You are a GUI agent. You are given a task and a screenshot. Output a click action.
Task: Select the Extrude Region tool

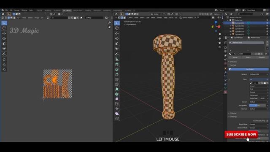click(117, 65)
